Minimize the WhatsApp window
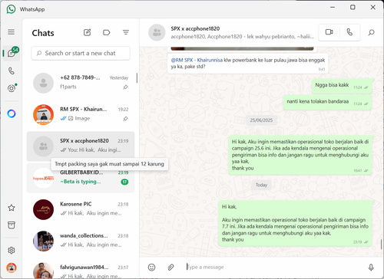384x279 pixels. point(333,7)
